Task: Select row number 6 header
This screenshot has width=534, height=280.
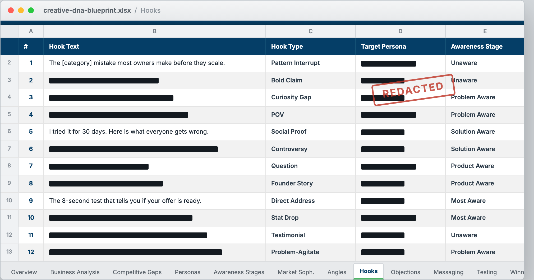Action: pyautogui.click(x=9, y=132)
